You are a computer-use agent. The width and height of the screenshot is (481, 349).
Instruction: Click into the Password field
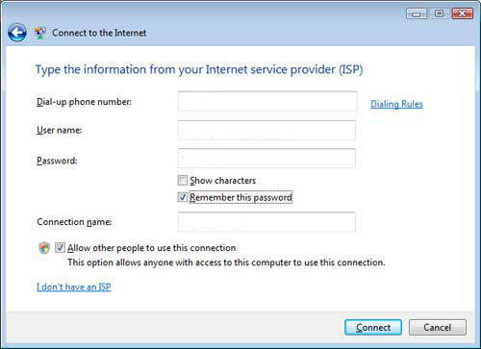pyautogui.click(x=266, y=159)
